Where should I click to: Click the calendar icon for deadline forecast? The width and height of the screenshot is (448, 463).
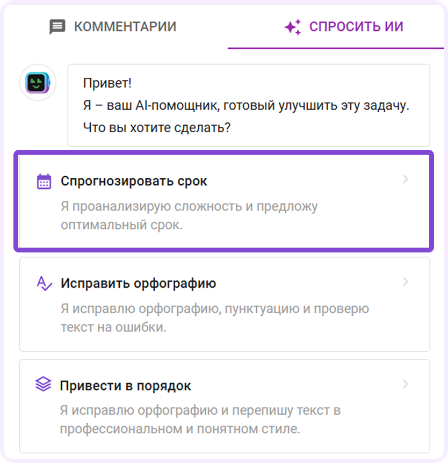(44, 182)
